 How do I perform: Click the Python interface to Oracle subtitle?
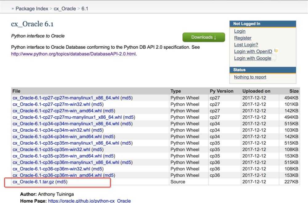point(38,36)
